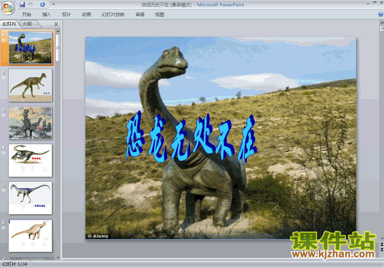The height and width of the screenshot is (268, 384).
Task: Click animation star icon beside slide 5
Action: [3, 190]
